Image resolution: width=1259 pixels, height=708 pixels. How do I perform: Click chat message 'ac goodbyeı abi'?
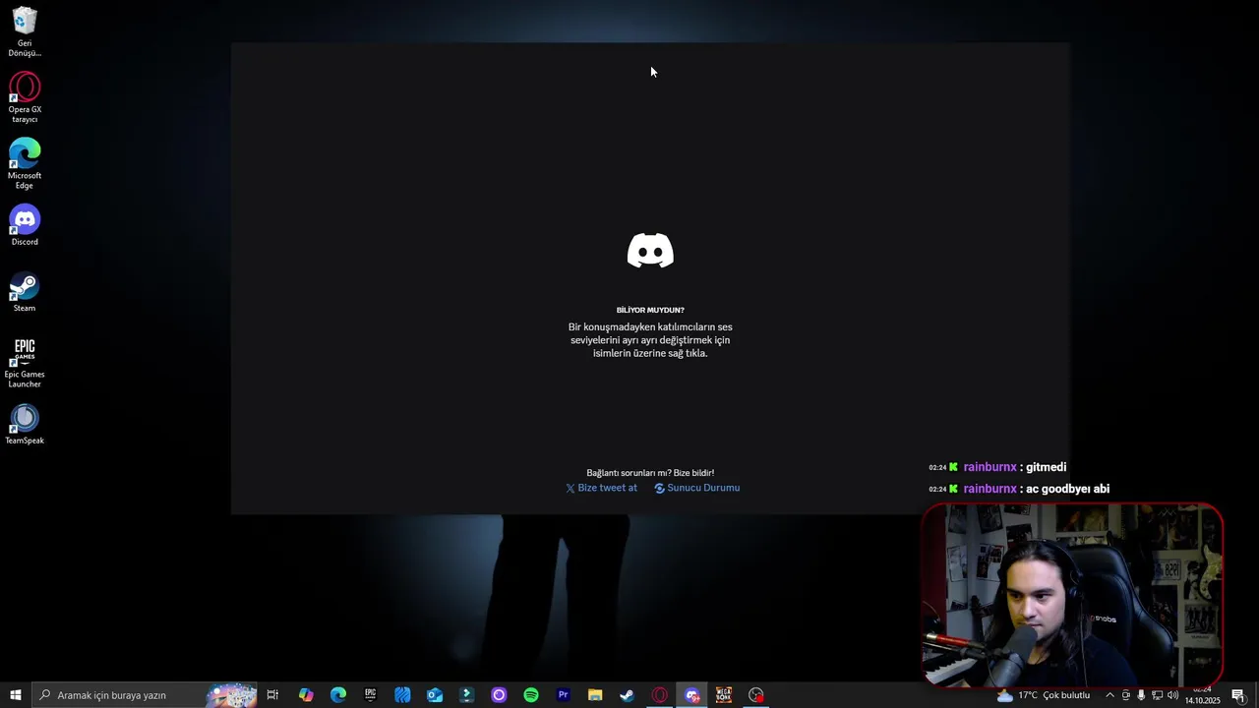(x=1067, y=489)
